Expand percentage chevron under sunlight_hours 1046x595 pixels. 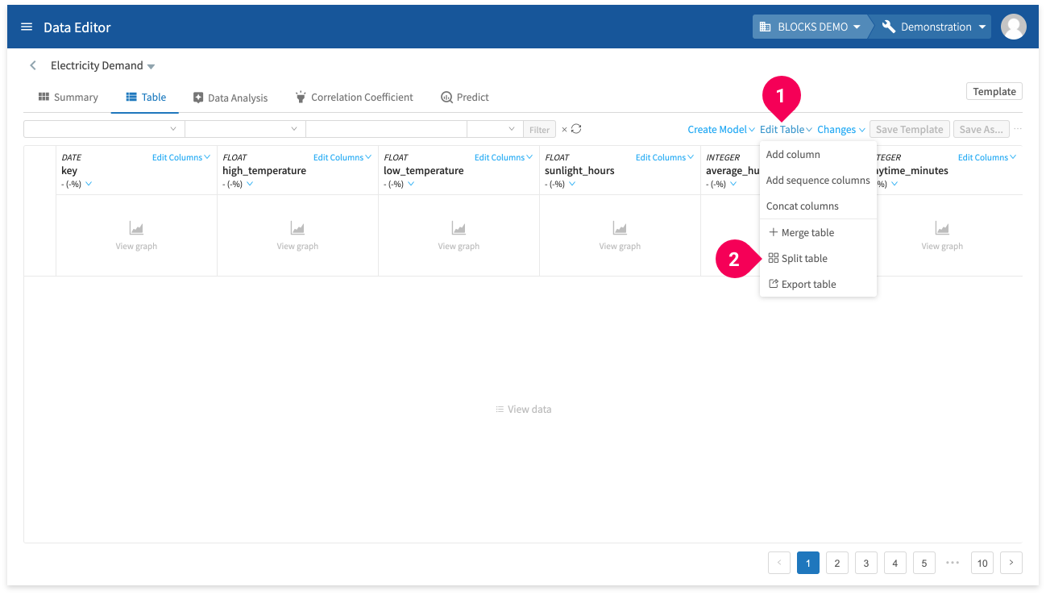(572, 184)
